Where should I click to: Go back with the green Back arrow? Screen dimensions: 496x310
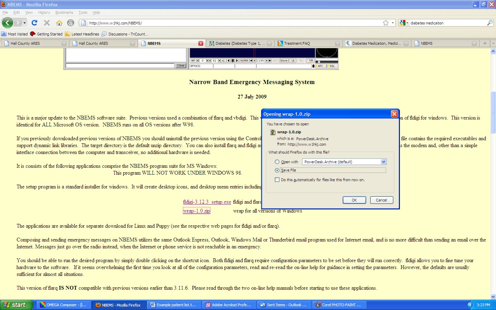(8, 23)
